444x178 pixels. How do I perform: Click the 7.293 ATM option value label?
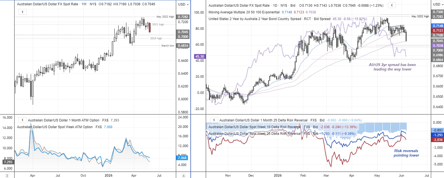[8, 162]
